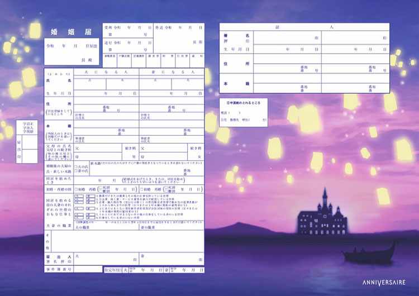Click the 受理 令和 date line
419x296 pixels.
tap(128, 27)
